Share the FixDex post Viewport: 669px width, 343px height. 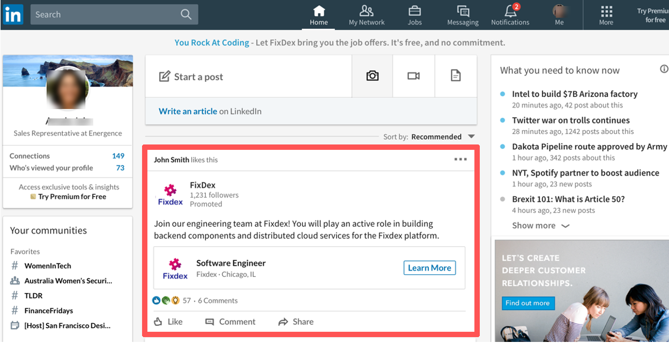(x=296, y=322)
